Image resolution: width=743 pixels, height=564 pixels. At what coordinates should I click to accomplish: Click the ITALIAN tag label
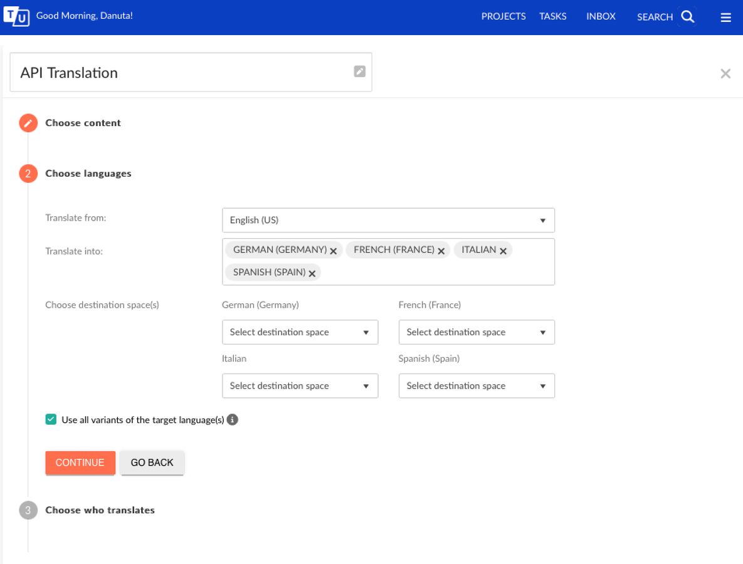478,250
